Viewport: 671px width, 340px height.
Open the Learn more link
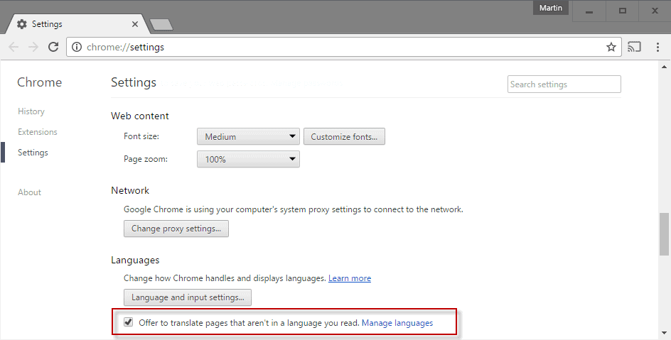click(x=350, y=278)
